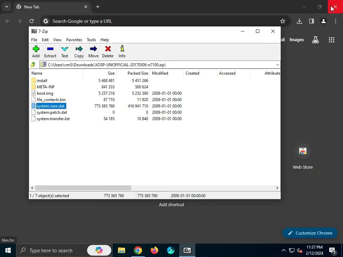Sort by the Packed Size column header

(133, 73)
